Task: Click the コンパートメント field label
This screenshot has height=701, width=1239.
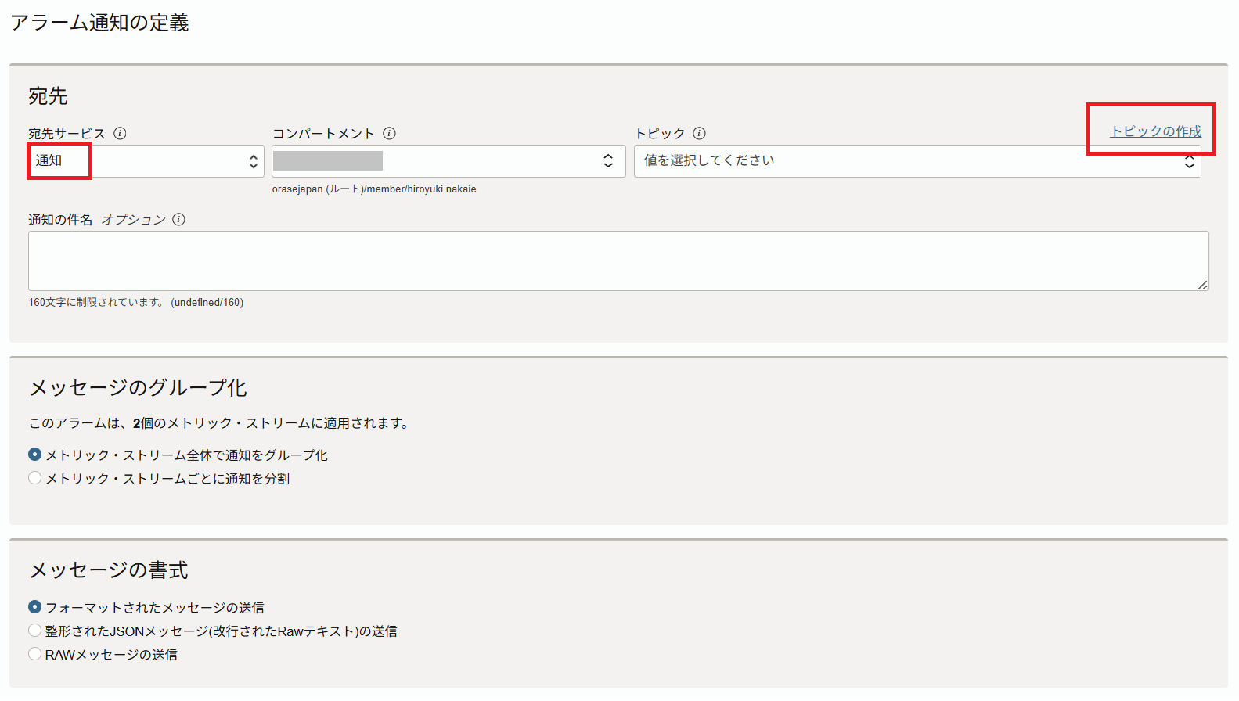Action: pos(323,134)
